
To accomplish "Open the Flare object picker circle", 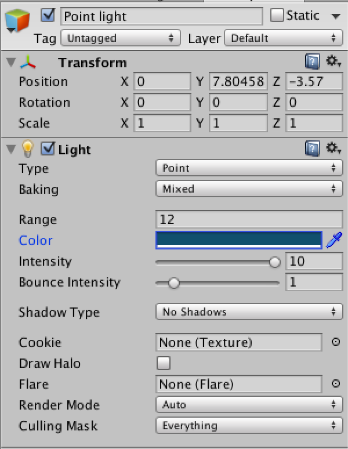I will [x=335, y=383].
